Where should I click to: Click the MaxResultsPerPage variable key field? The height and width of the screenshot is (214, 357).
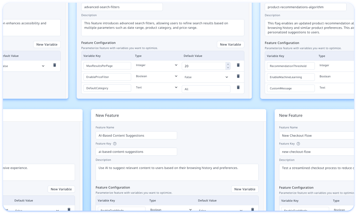click(107, 66)
